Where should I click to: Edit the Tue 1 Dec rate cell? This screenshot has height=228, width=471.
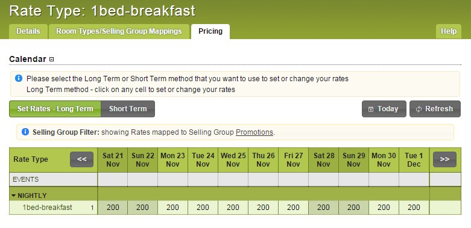[414, 208]
